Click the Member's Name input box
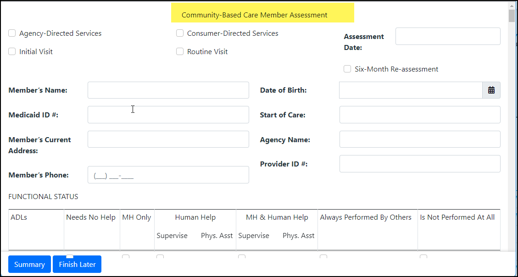 click(x=168, y=90)
